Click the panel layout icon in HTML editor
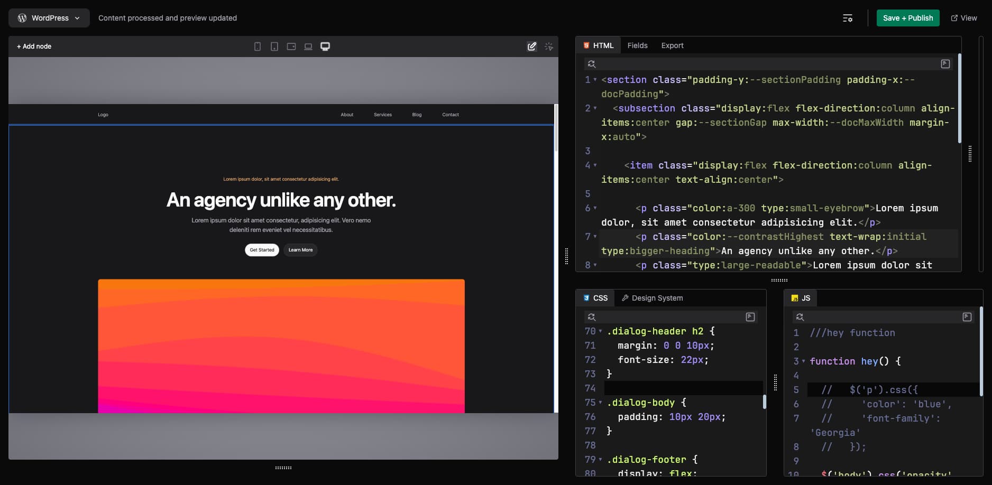The image size is (992, 485). (945, 64)
